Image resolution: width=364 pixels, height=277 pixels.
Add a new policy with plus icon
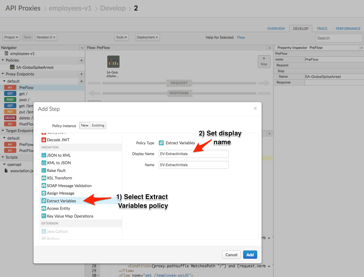coord(81,60)
